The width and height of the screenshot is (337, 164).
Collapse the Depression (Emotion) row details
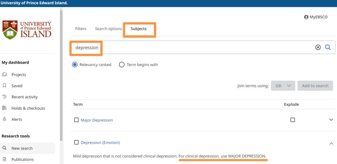pos(331,143)
